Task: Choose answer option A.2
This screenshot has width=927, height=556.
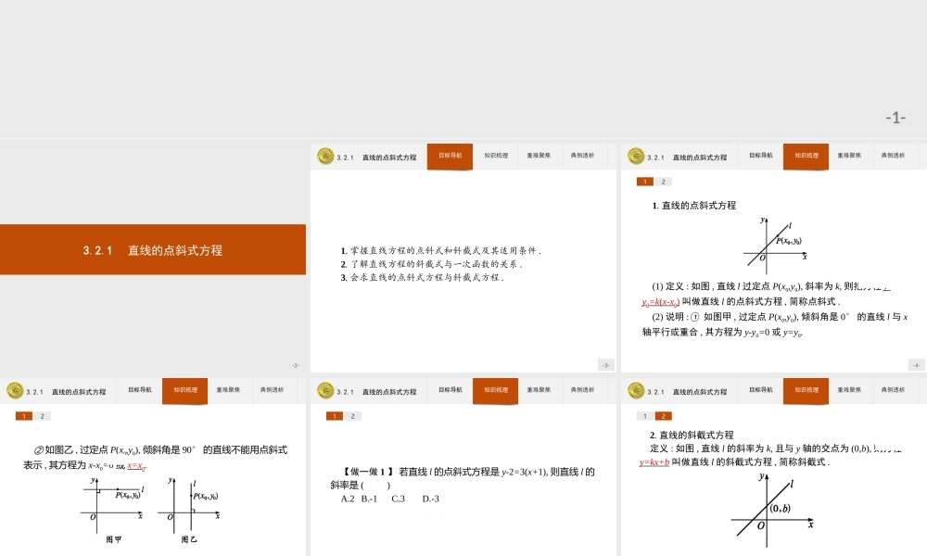Action: point(348,499)
